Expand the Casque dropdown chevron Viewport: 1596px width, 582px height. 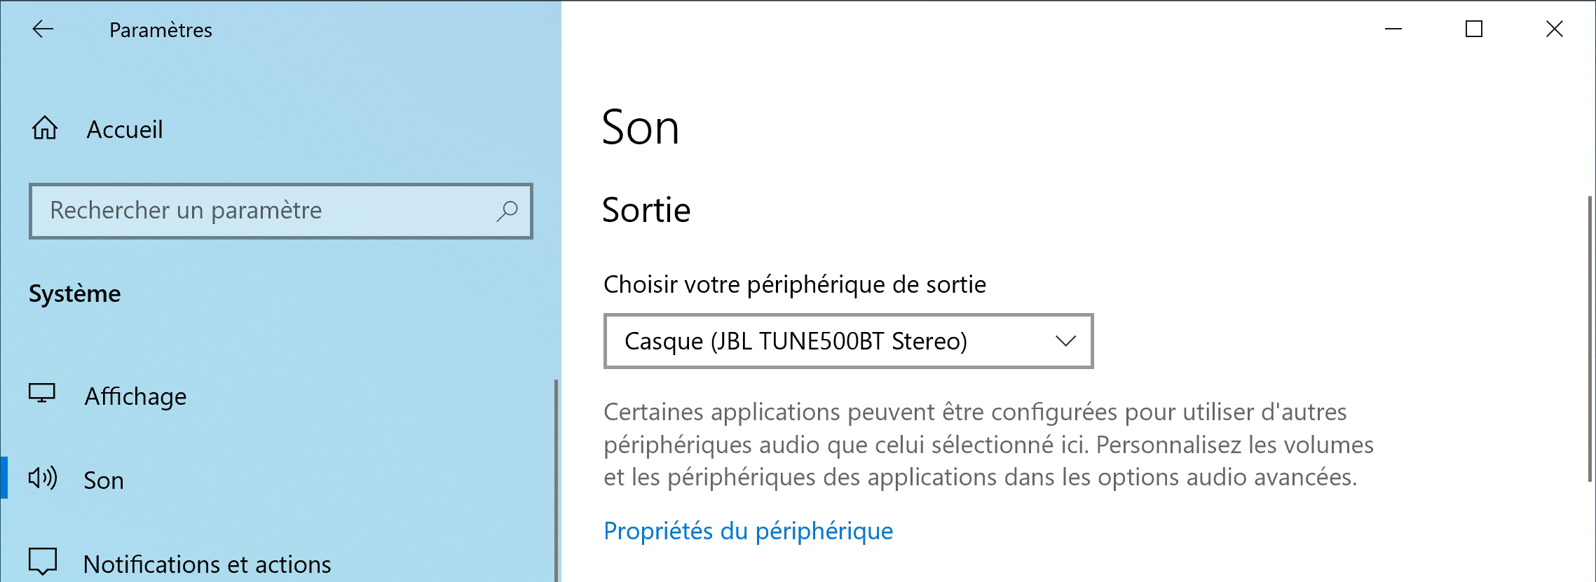pos(1065,341)
